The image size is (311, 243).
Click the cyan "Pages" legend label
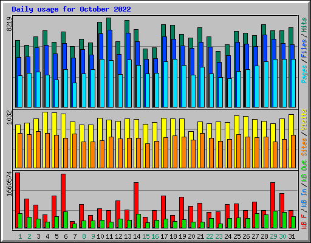click(x=304, y=74)
